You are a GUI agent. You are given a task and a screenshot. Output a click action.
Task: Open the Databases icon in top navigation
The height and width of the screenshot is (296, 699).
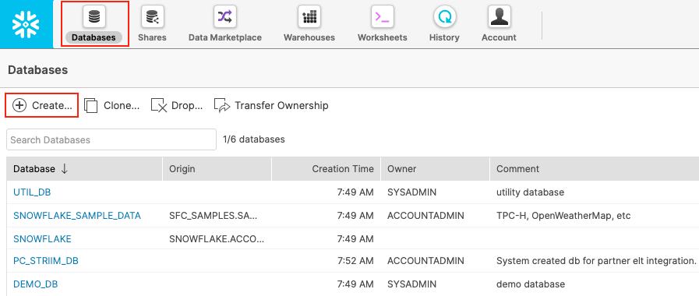pos(94,16)
